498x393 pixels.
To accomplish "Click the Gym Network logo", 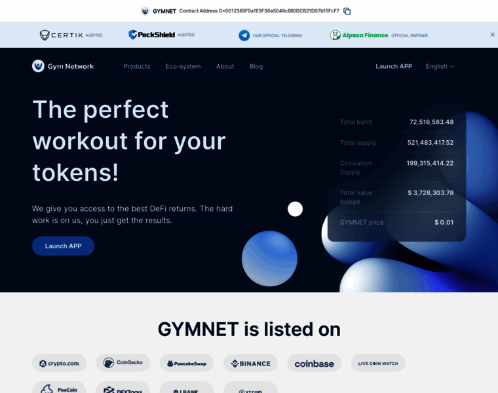I will [63, 66].
